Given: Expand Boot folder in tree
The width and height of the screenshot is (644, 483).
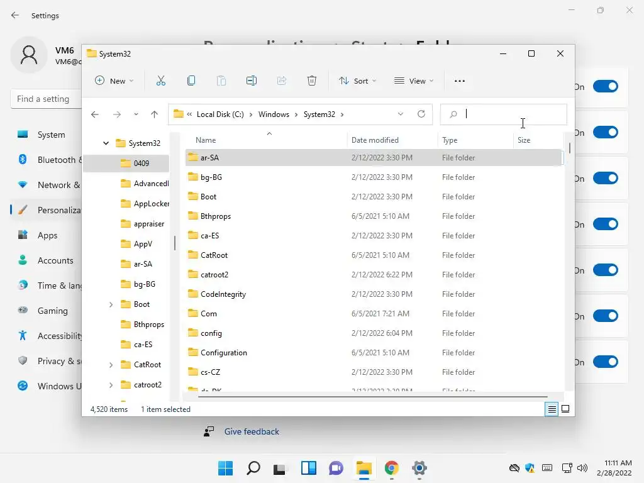Looking at the screenshot, I should [111, 304].
